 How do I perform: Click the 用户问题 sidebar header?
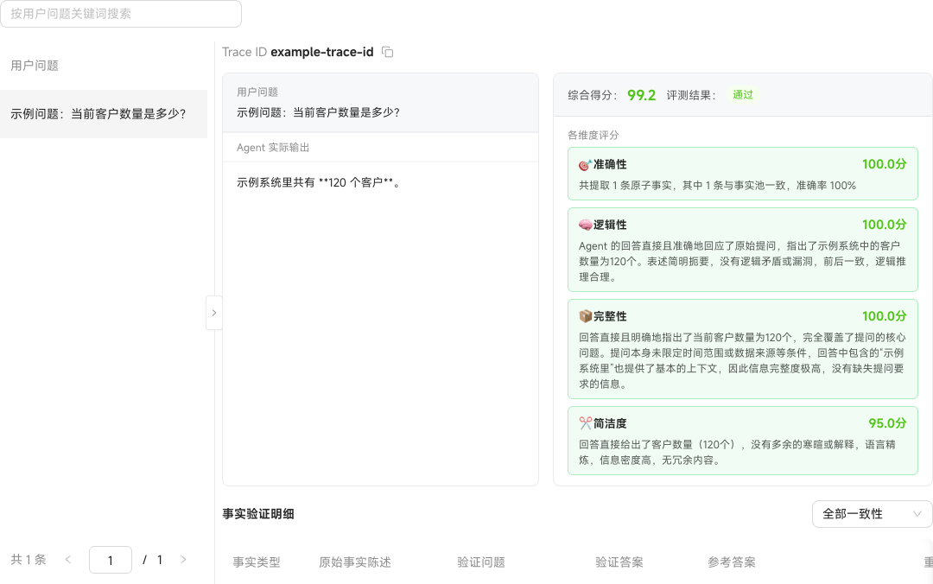point(35,66)
